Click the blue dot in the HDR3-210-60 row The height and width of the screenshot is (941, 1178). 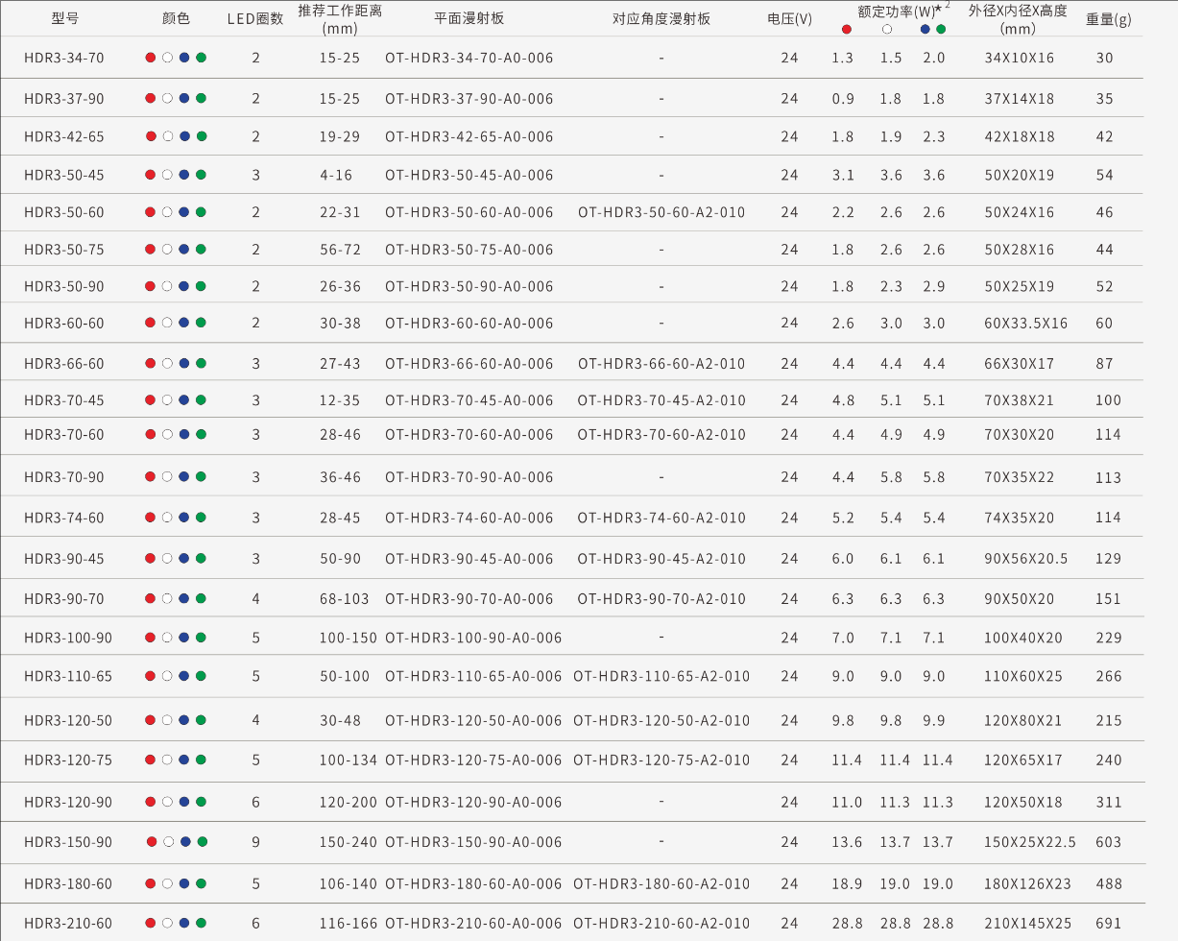click(x=184, y=924)
